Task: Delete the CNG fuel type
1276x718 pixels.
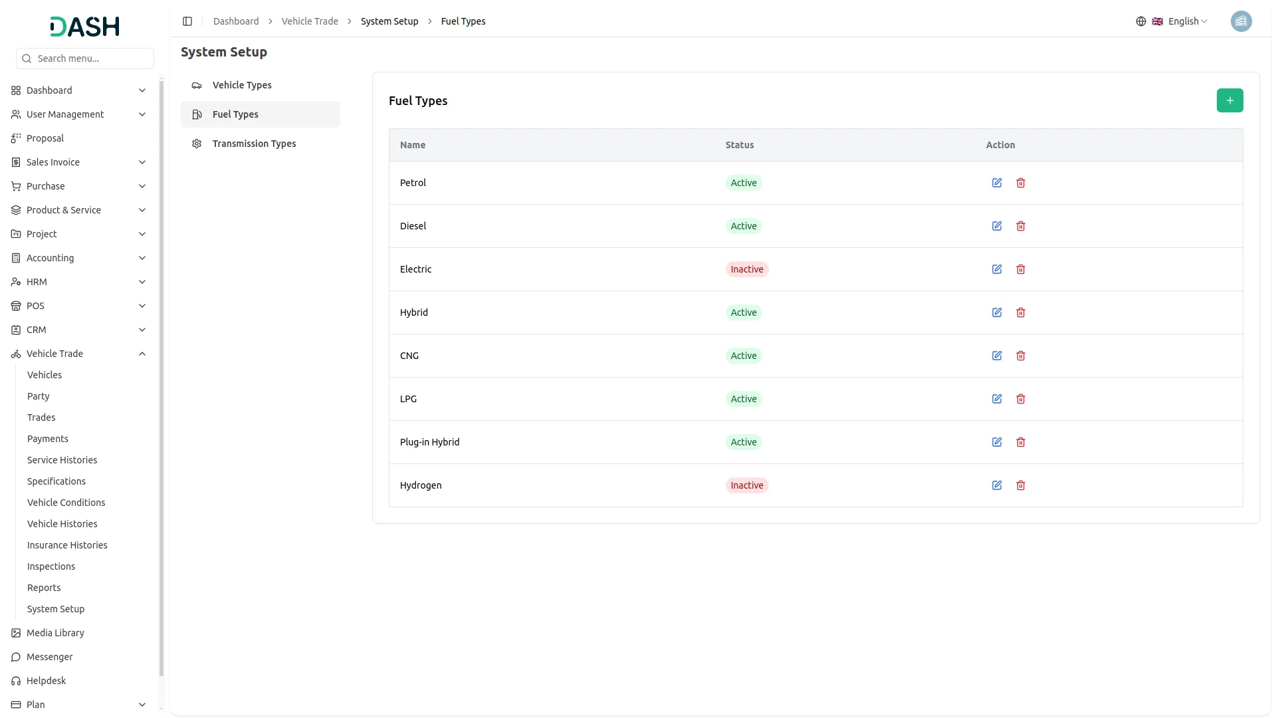Action: 1021,356
